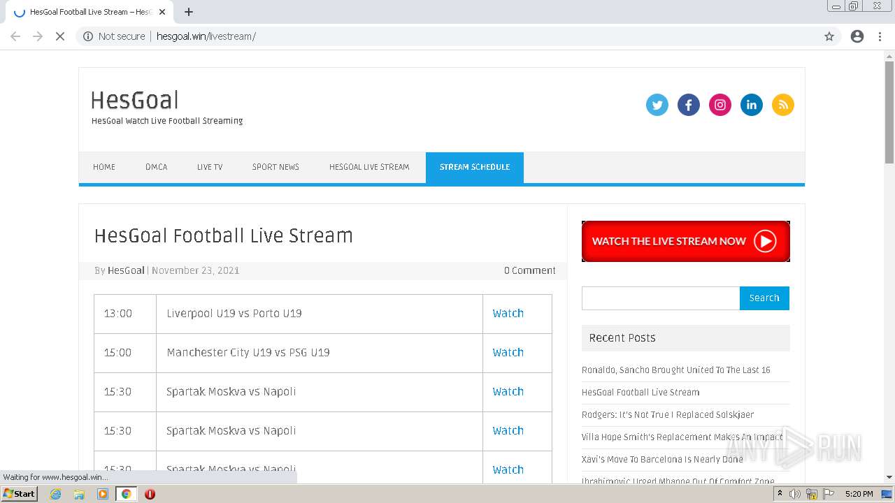Select the STREAM SCHEDULE menu item
This screenshot has width=895, height=503.
[x=475, y=167]
